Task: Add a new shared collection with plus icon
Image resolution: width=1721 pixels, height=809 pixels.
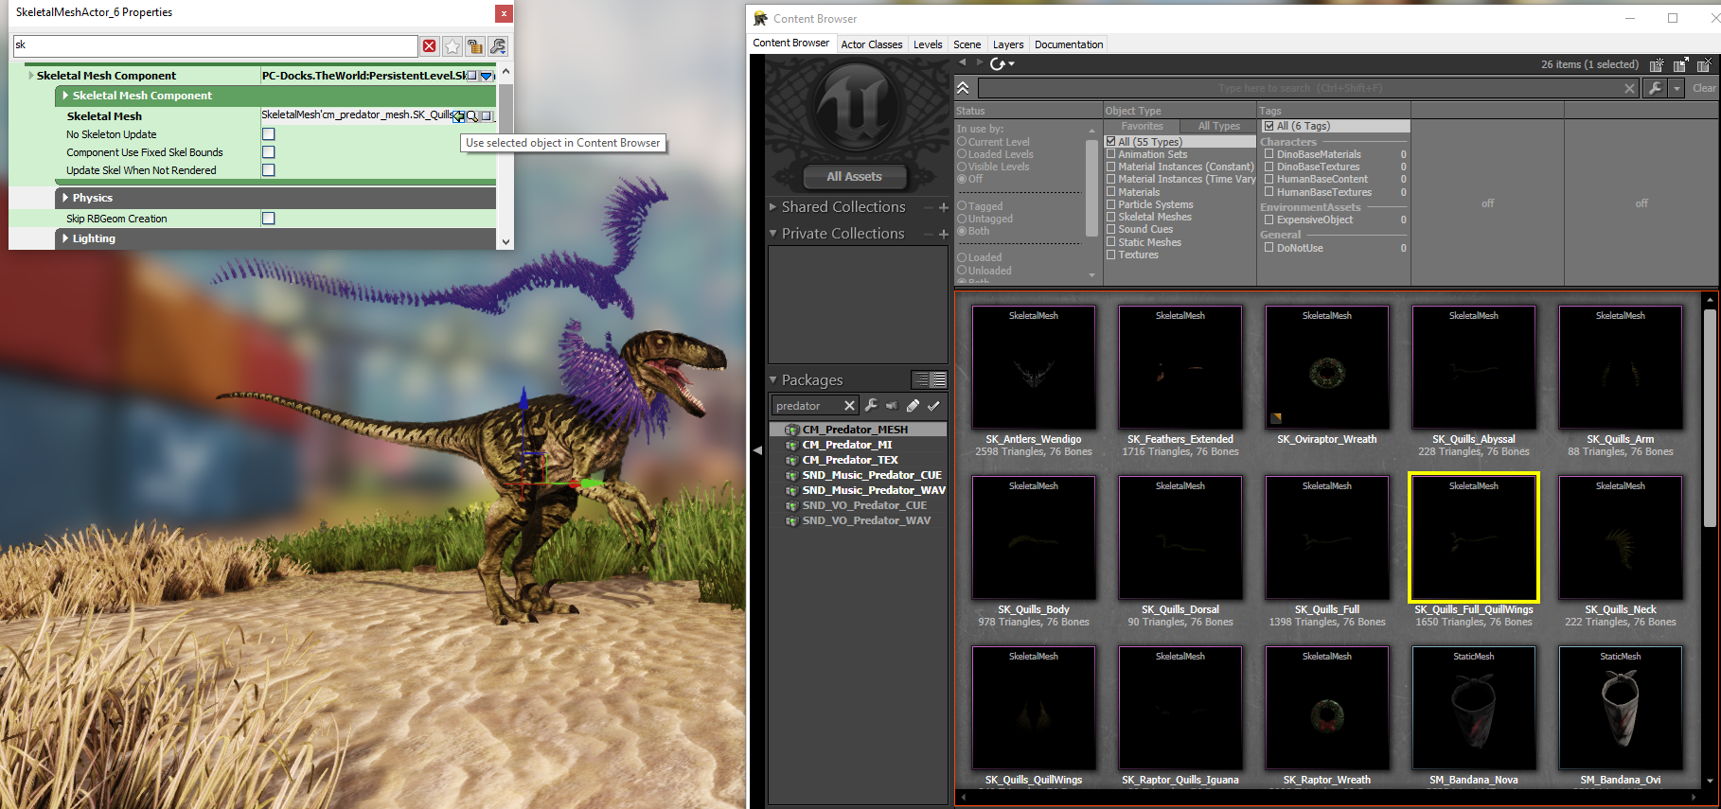Action: (x=943, y=207)
